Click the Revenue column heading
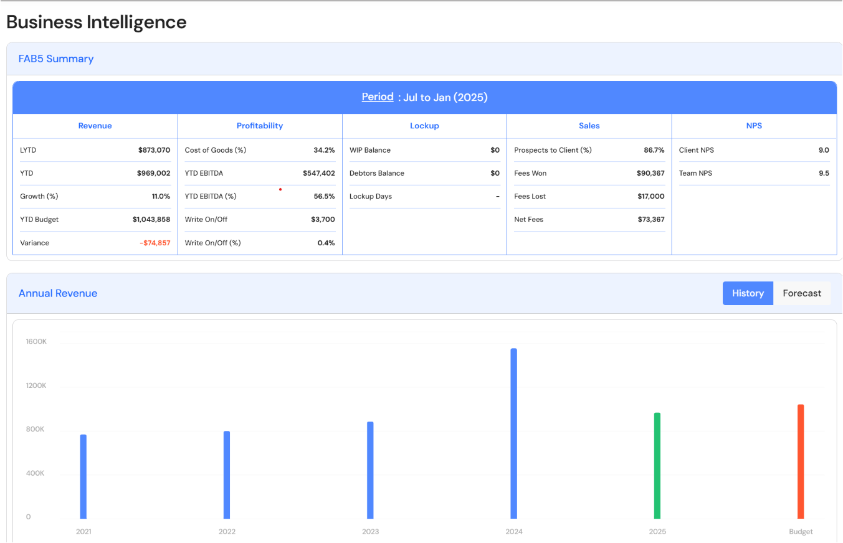The image size is (843, 543). [95, 126]
